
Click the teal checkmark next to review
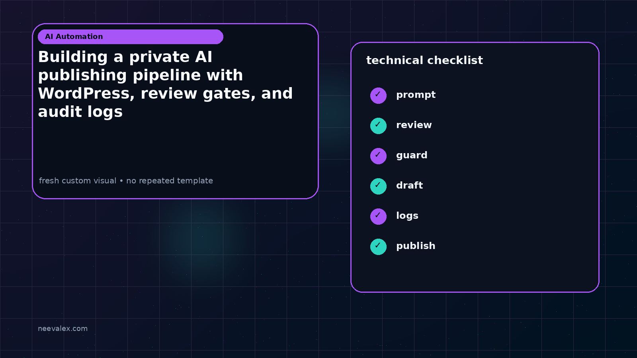(x=378, y=126)
